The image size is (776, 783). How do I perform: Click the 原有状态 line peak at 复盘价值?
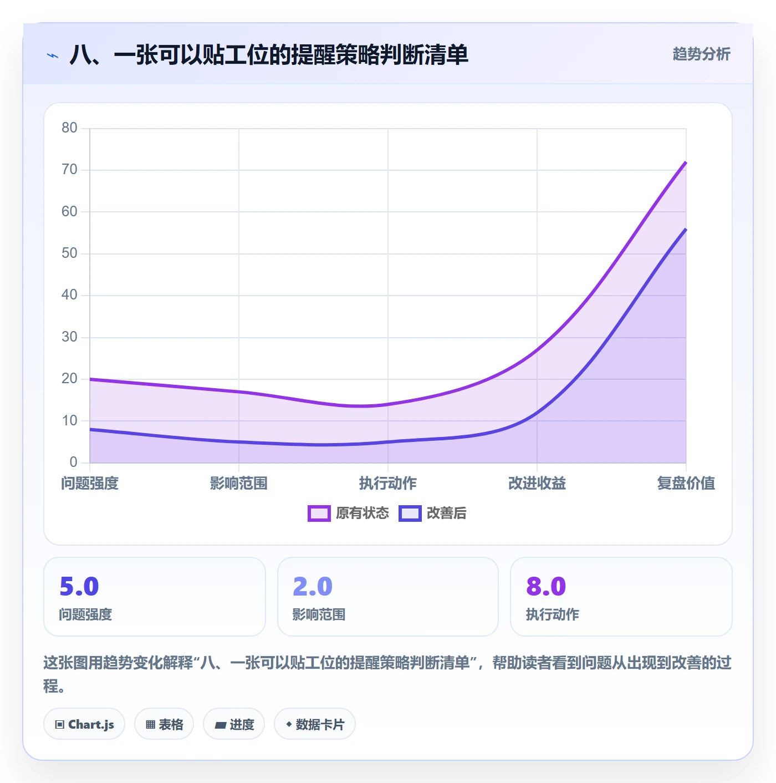pyautogui.click(x=686, y=162)
